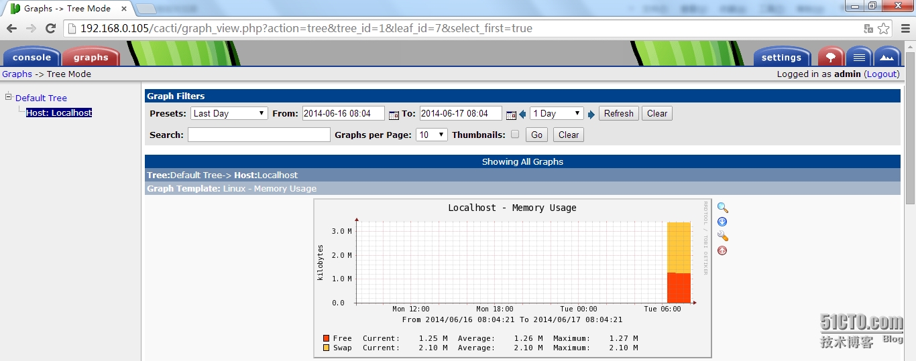916x361 pixels.
Task: Click the translate icon in address bar
Action: pyautogui.click(x=868, y=28)
